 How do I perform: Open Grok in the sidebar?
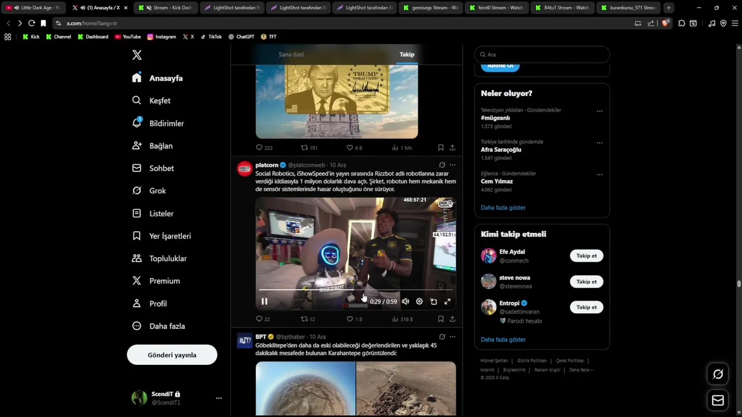(x=148, y=191)
